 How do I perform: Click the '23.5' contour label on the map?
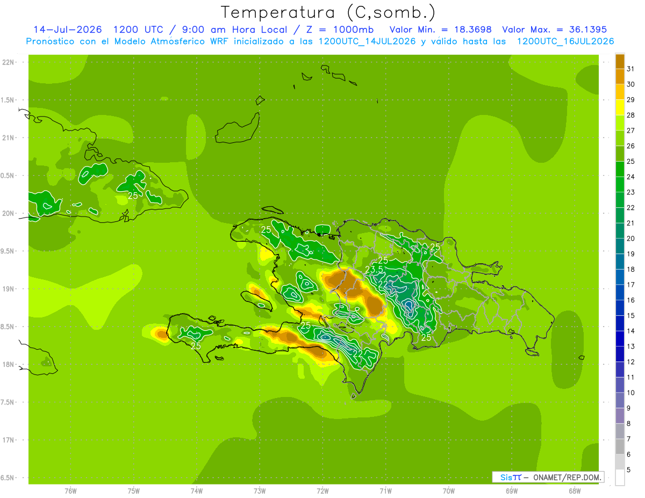[374, 269]
